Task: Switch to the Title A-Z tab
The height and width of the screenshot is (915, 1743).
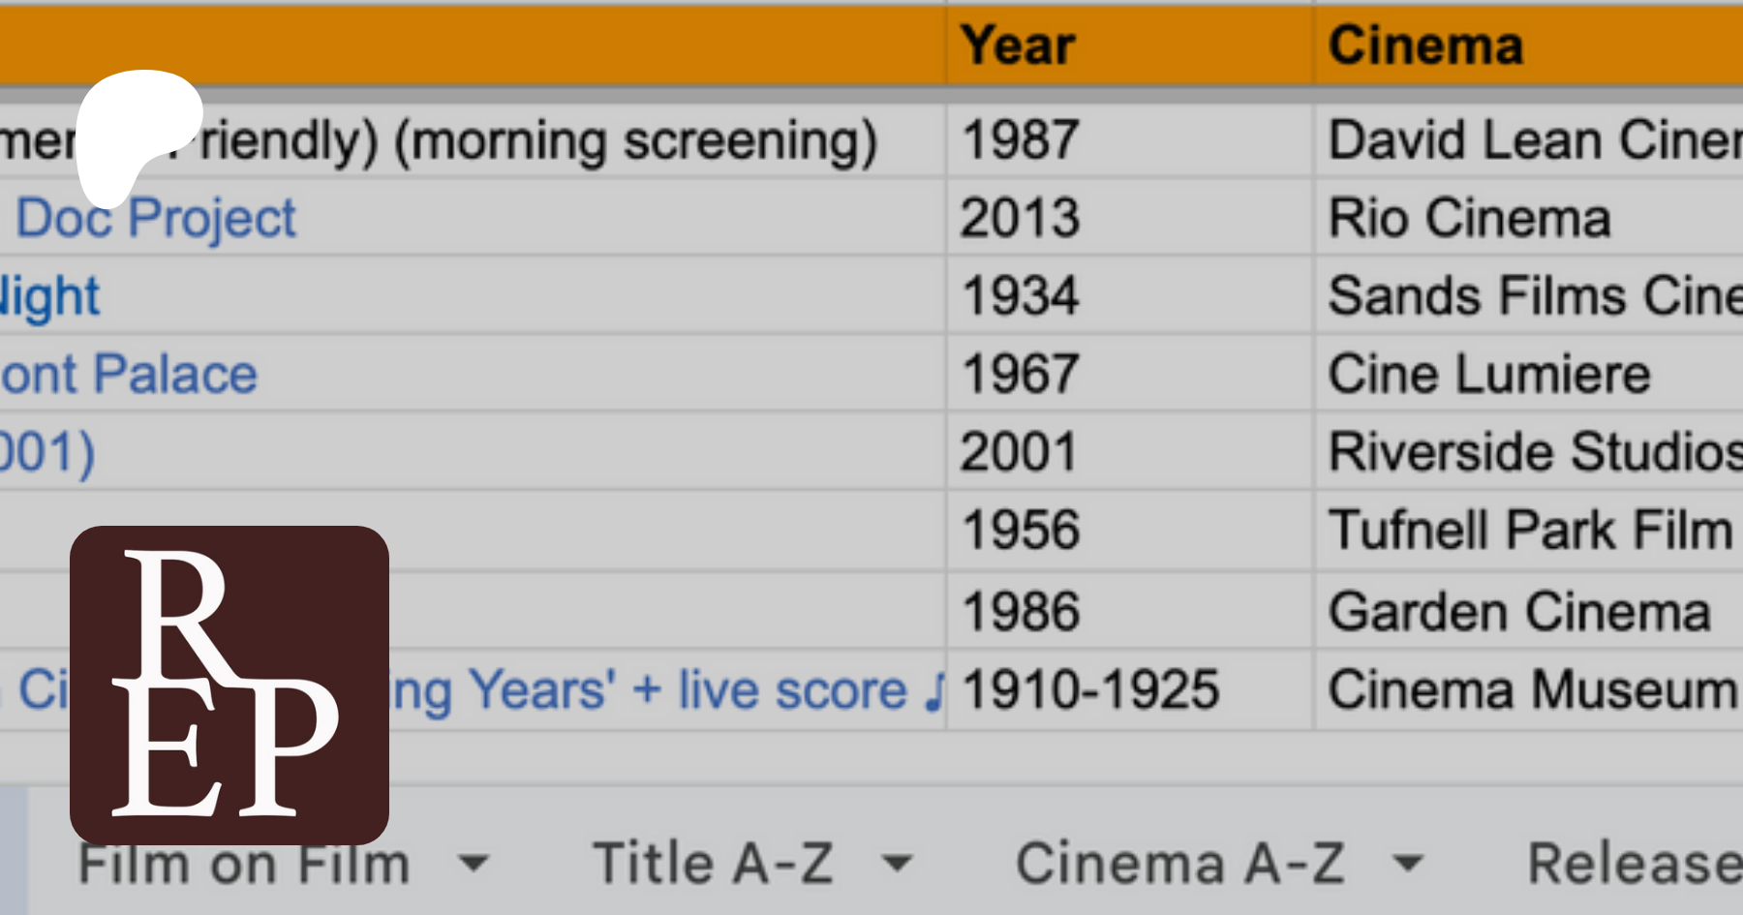Action: pos(713,863)
